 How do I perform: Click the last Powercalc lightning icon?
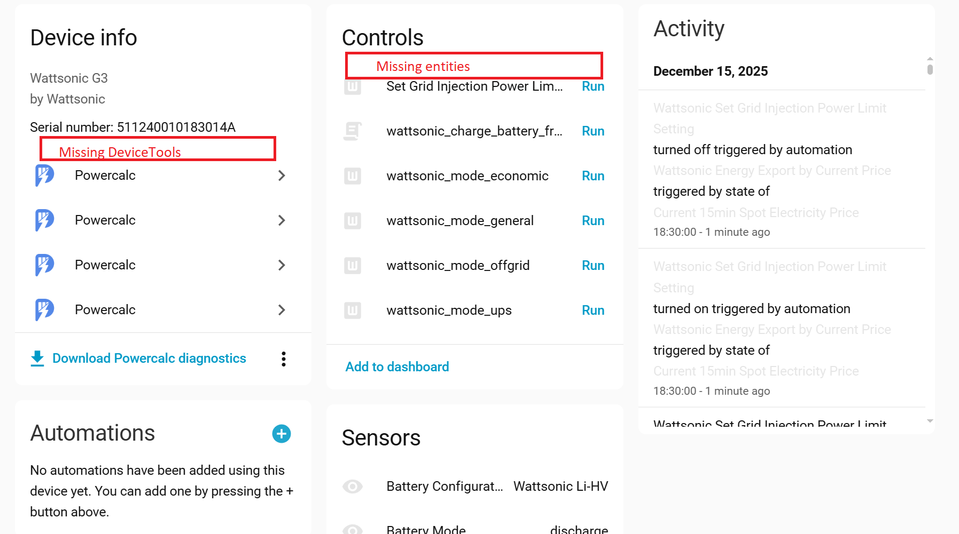click(45, 310)
